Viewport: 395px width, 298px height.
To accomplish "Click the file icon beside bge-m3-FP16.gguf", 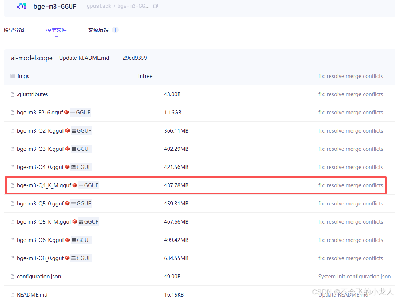I will point(12,113).
